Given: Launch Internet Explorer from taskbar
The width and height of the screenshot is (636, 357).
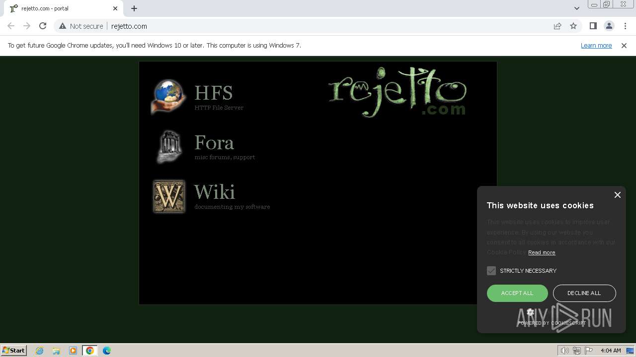Looking at the screenshot, I should 40,351.
